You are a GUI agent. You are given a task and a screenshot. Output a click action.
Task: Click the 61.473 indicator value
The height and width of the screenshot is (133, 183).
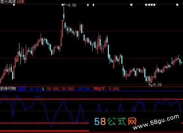(x=35, y=89)
